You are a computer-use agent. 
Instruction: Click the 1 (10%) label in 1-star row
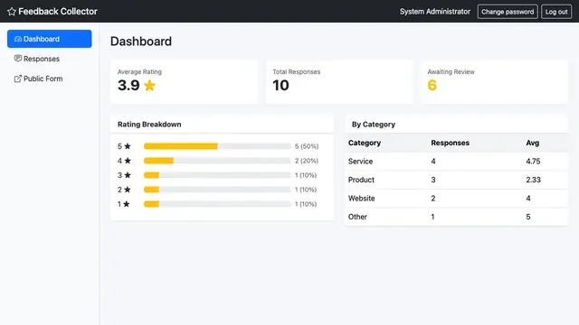point(306,204)
